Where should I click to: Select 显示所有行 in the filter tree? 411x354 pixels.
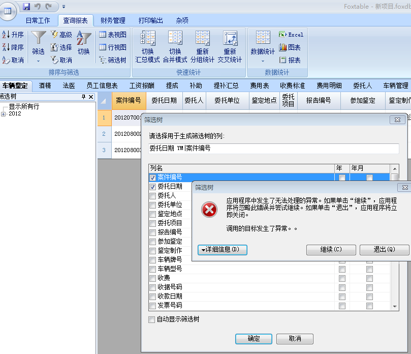[24, 106]
